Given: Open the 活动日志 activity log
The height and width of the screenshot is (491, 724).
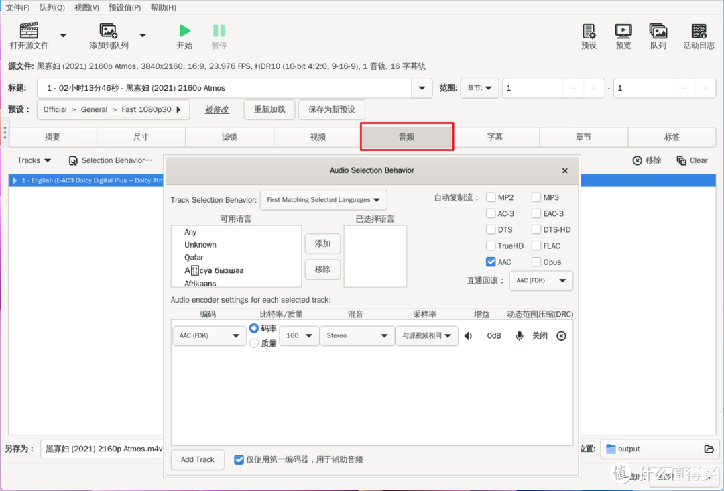Looking at the screenshot, I should coord(699,36).
